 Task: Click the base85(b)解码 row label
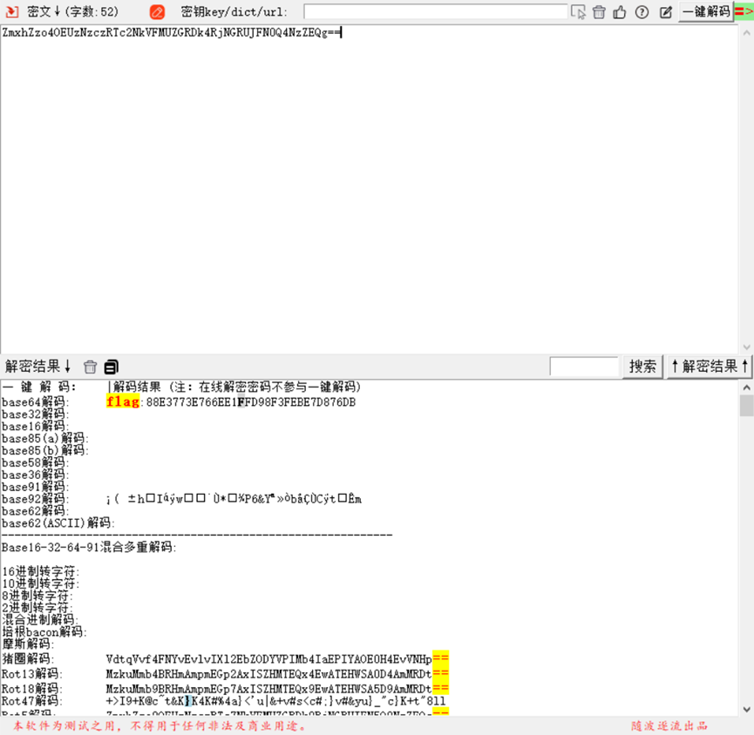click(x=45, y=450)
